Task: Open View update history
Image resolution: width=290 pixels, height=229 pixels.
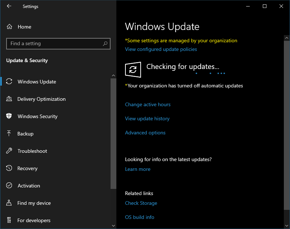Action: [147, 118]
